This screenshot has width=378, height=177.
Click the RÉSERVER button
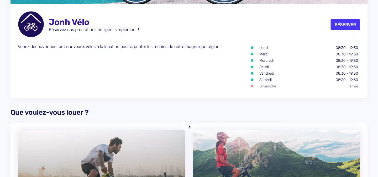tap(345, 25)
